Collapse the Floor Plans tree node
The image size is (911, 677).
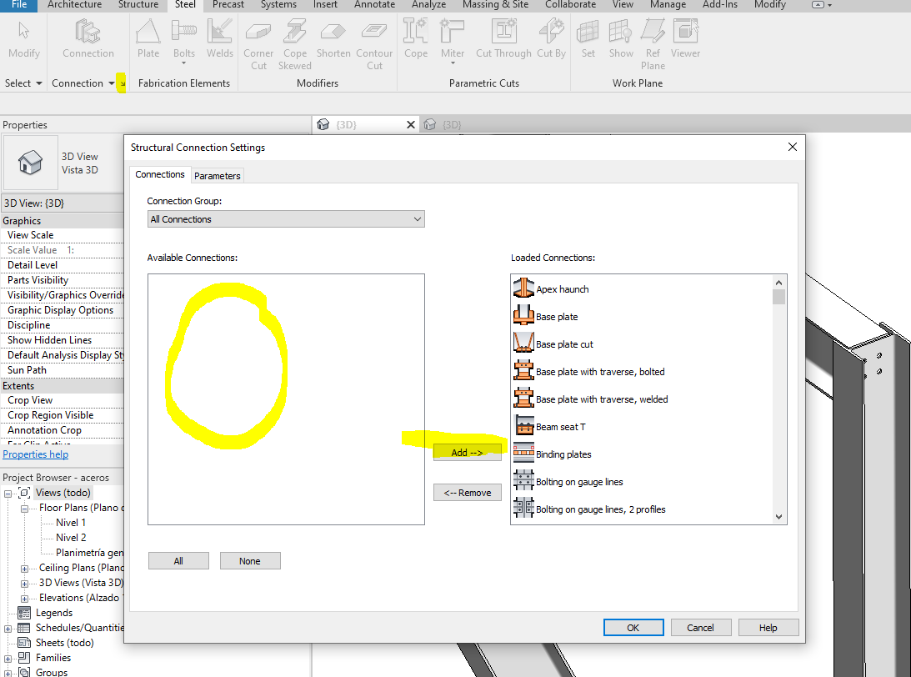[x=24, y=509]
